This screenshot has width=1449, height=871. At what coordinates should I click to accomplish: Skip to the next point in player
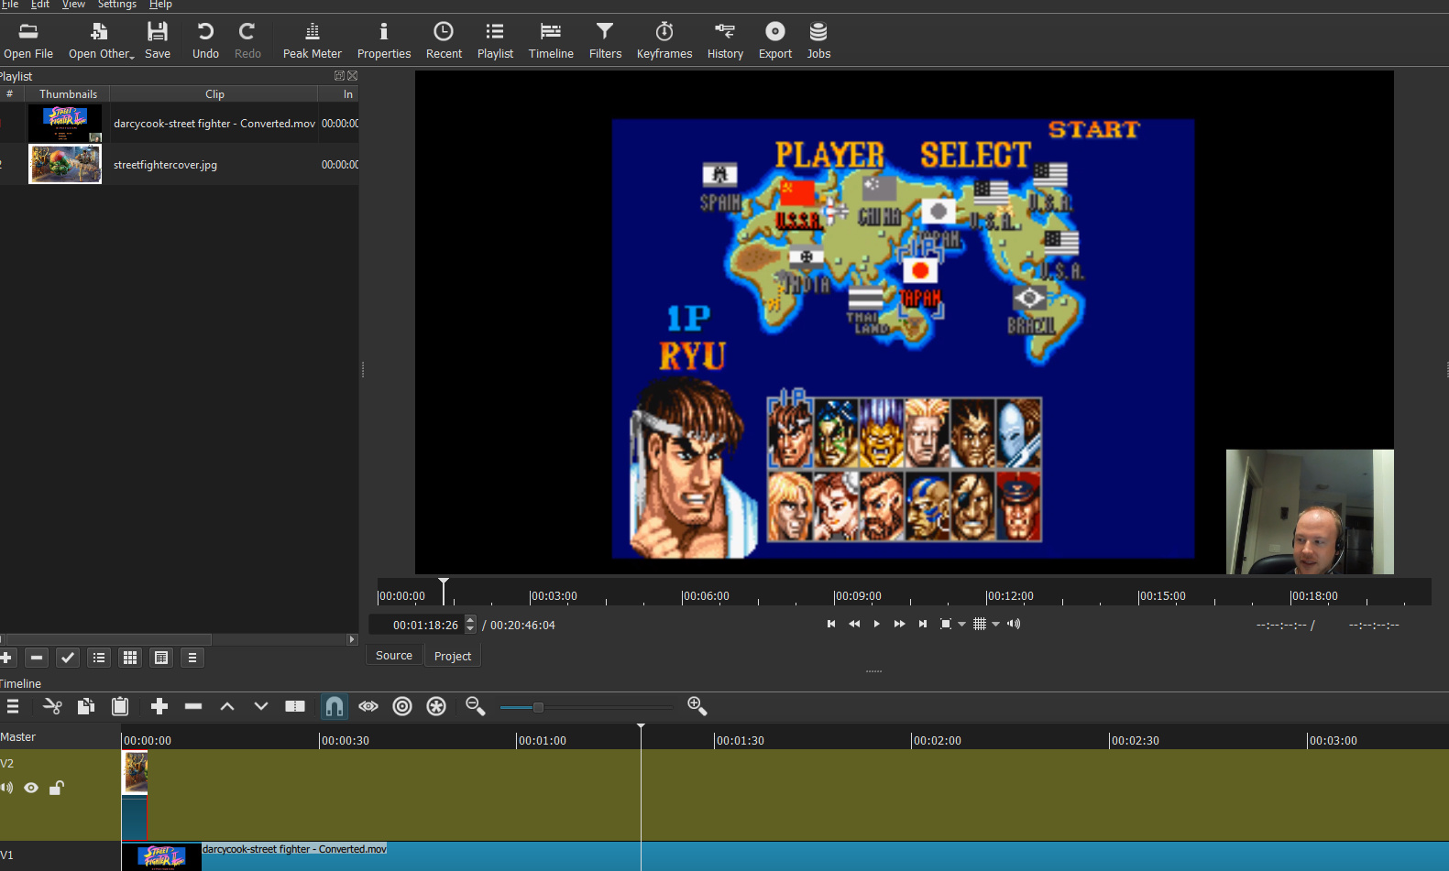[923, 624]
